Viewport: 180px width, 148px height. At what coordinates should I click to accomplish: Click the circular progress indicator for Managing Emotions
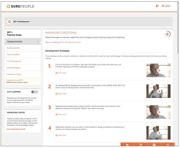point(167,34)
